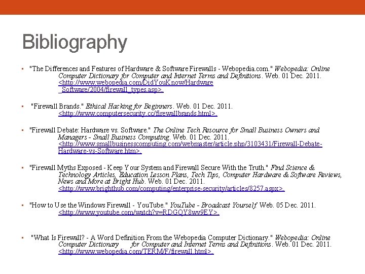Click text "Firewall Debate: Hardware vs. Software."
The image size is (365, 274).
90,130
